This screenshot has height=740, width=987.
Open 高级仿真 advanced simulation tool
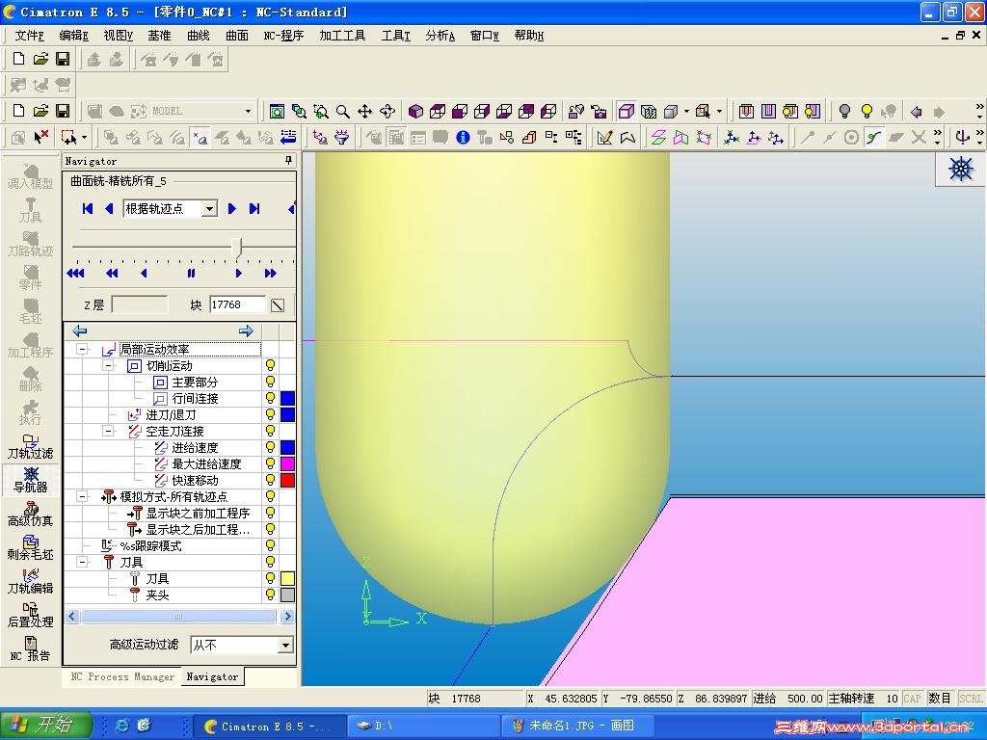pos(30,515)
